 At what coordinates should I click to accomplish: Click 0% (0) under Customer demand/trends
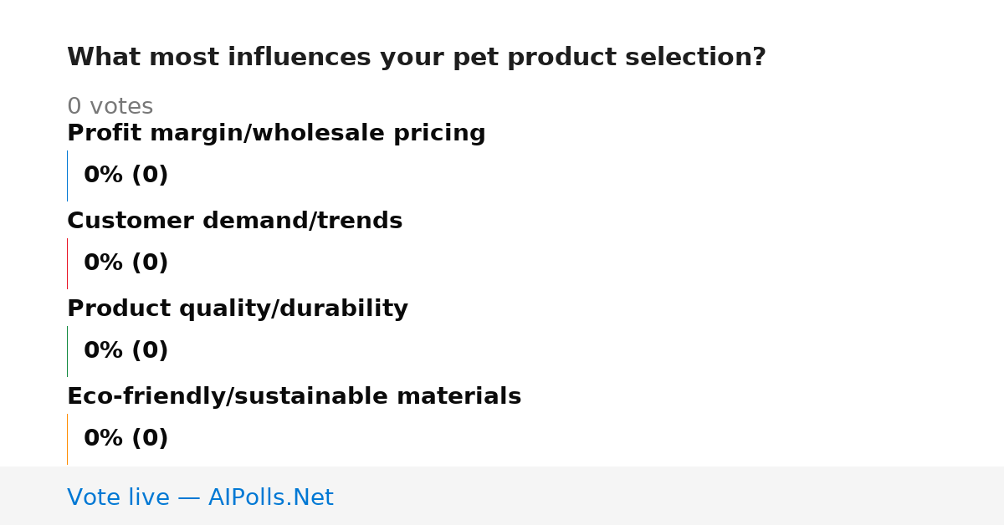click(126, 263)
